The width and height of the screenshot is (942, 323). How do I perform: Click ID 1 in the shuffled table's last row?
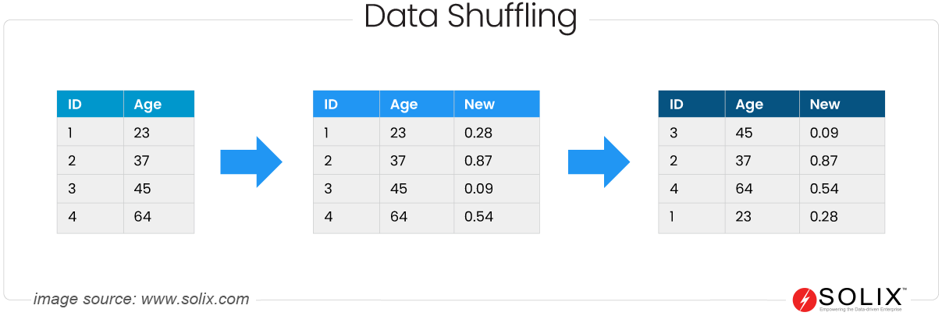point(674,217)
